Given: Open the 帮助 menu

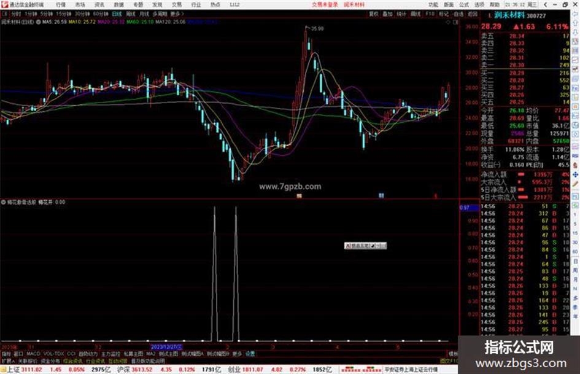Looking at the screenshot, I should click(495, 5).
